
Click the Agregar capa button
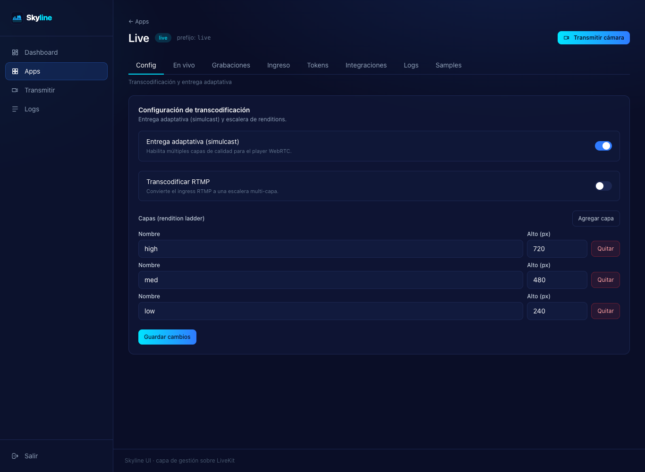point(596,219)
